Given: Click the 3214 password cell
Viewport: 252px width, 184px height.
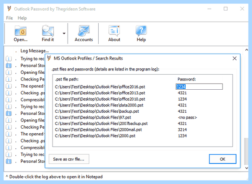Looking at the screenshot, I should 182,130.
